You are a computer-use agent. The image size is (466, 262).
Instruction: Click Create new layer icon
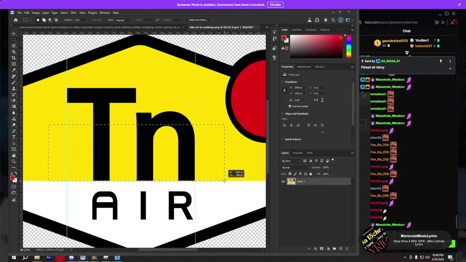pyautogui.click(x=340, y=249)
